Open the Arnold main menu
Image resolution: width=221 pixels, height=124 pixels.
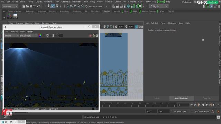coord(161,2)
